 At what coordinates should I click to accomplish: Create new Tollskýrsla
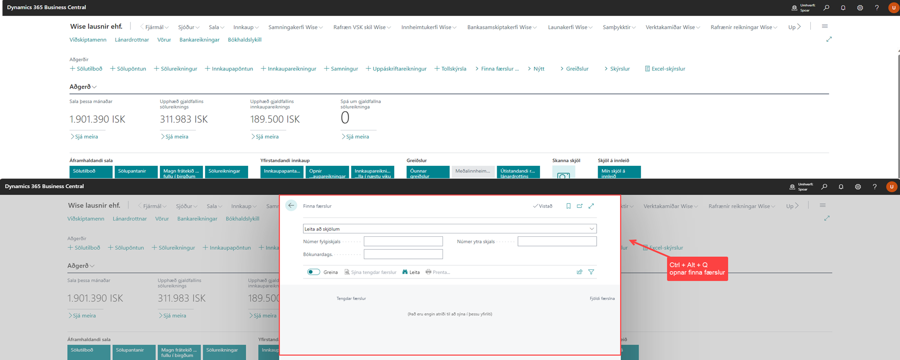450,69
